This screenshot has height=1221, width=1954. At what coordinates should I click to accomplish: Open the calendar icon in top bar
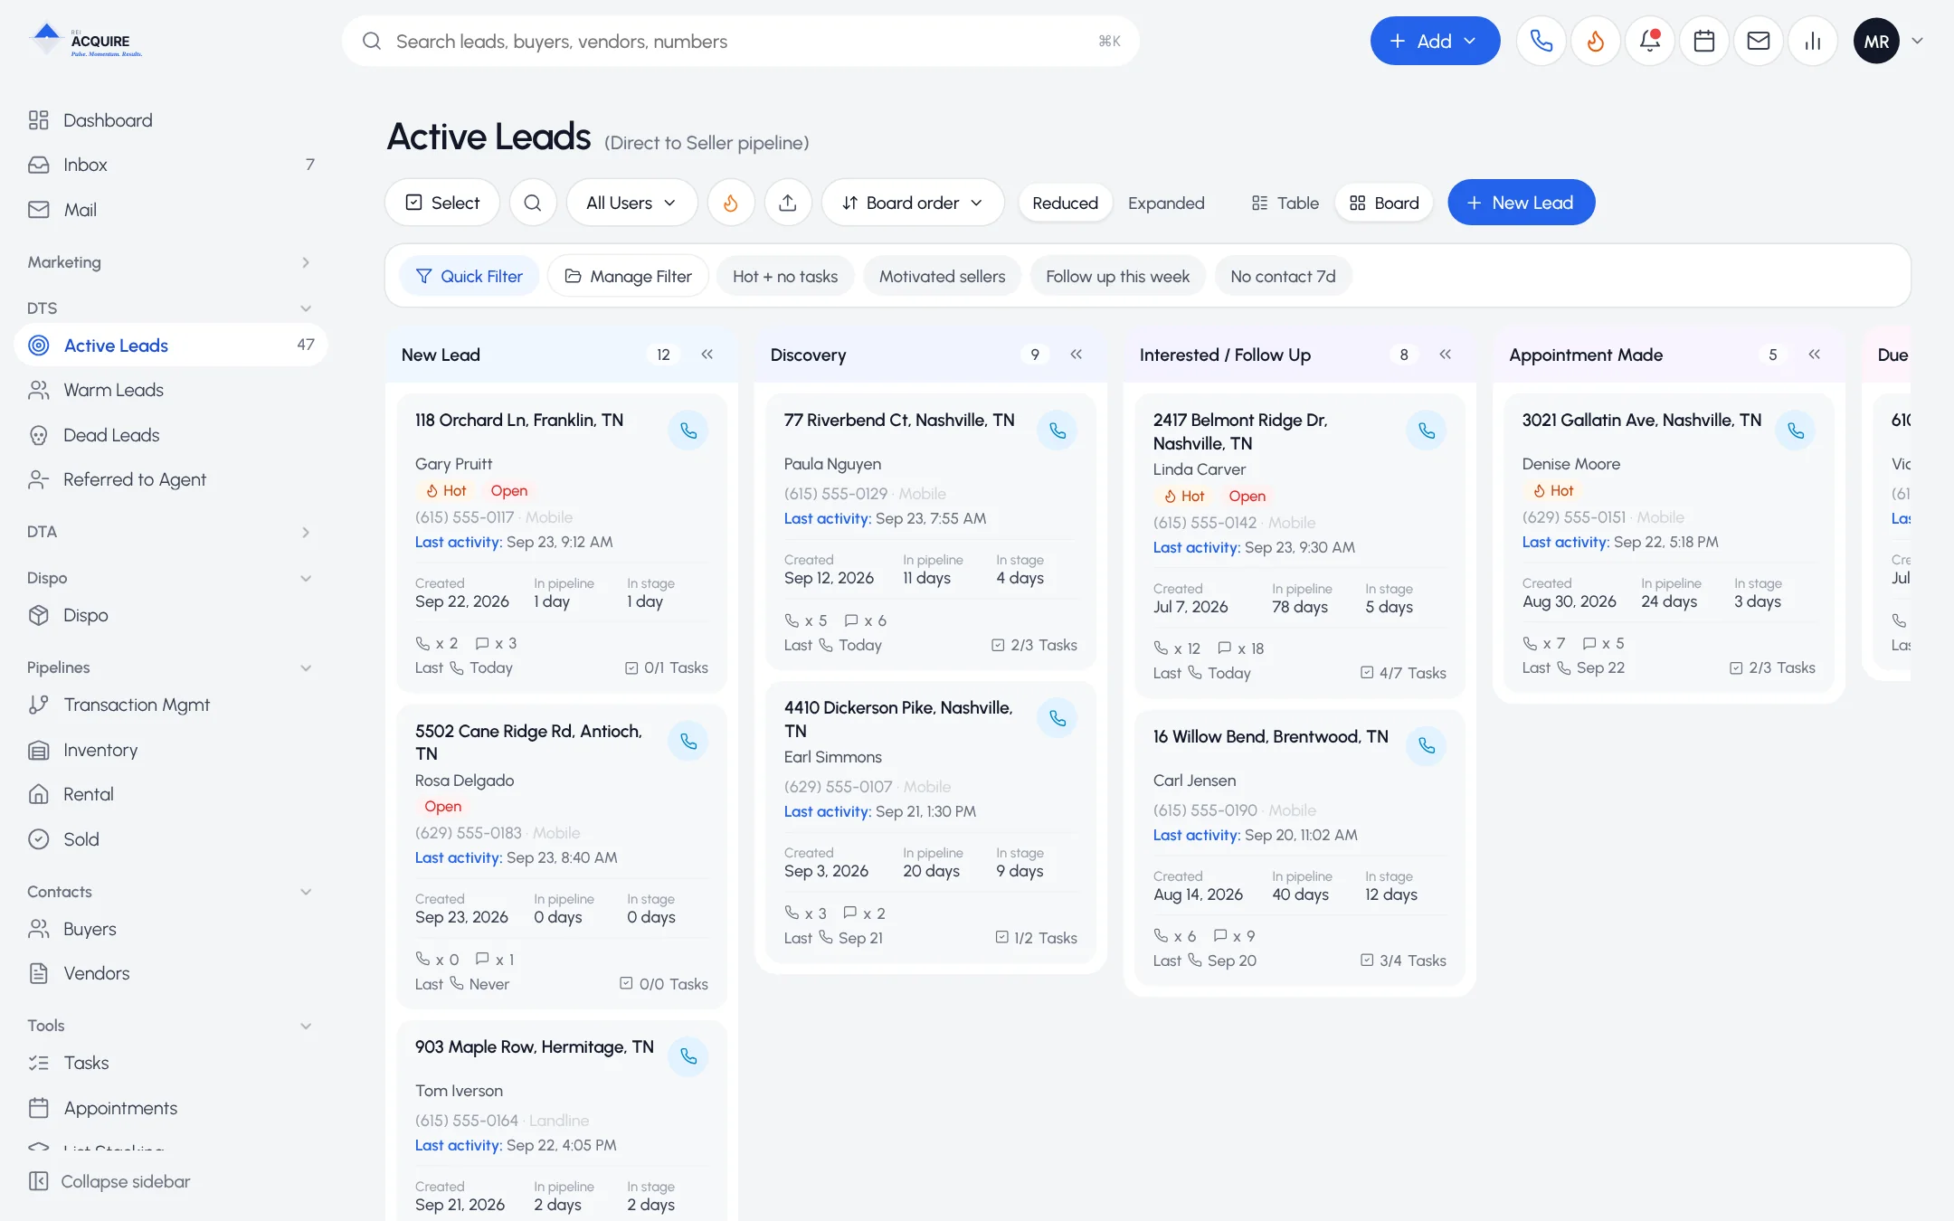point(1703,41)
